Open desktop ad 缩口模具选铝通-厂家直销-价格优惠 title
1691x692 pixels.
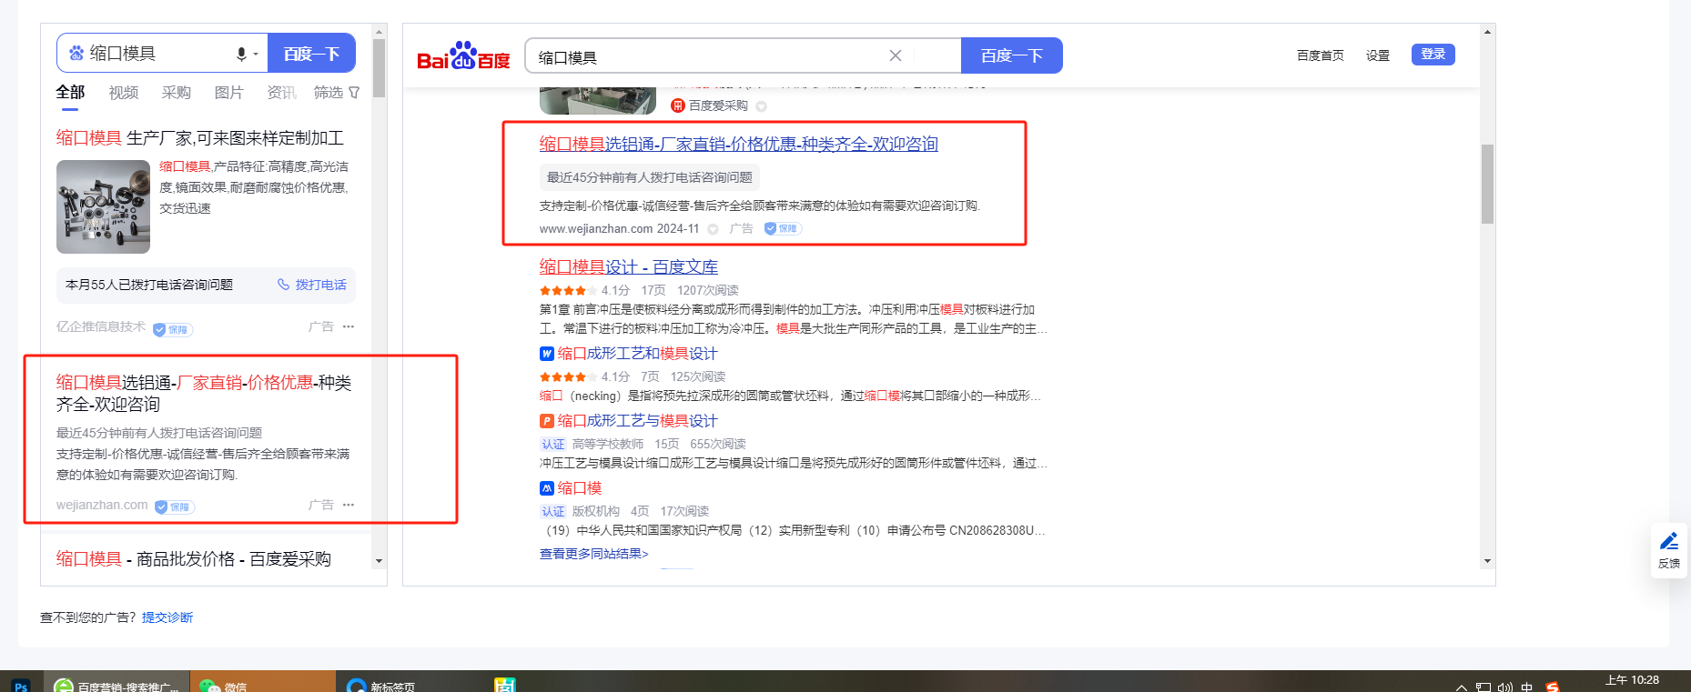(x=739, y=144)
